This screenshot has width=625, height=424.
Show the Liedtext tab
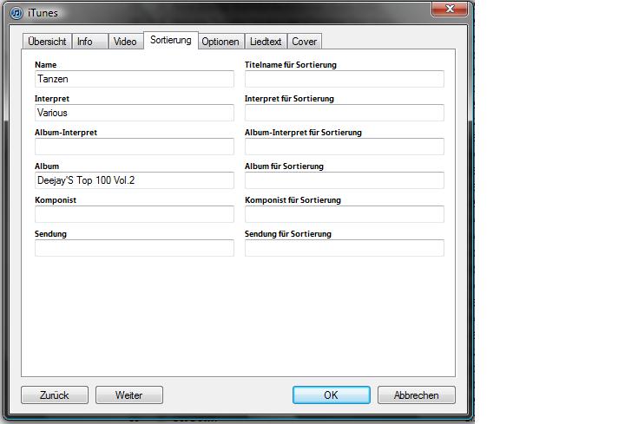(x=266, y=42)
